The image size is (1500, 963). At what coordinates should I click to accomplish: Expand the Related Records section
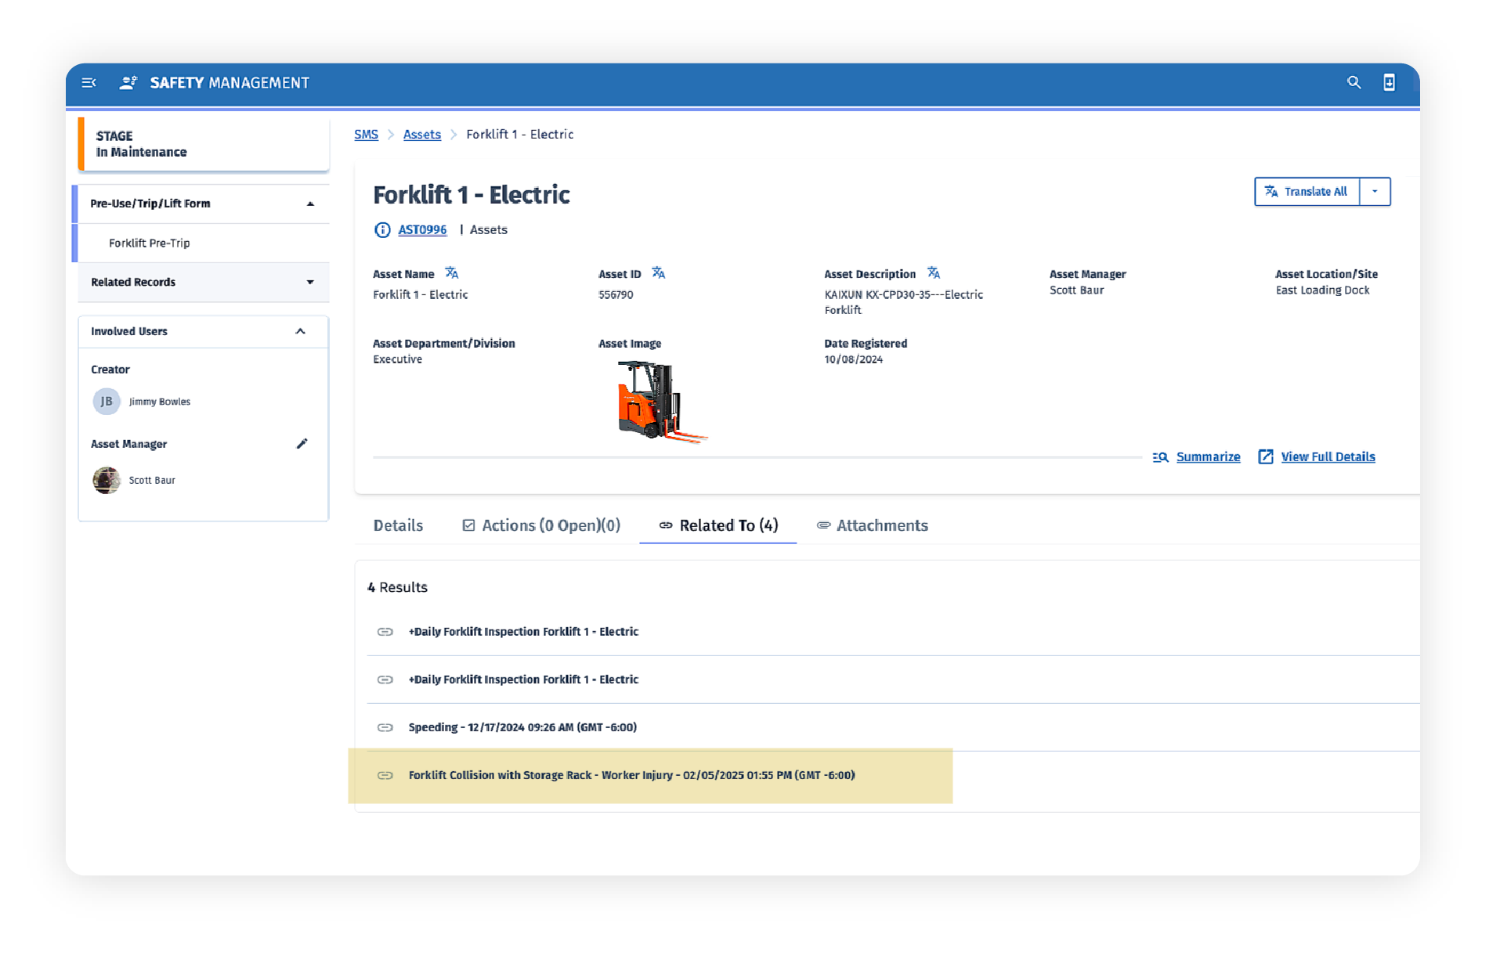point(310,283)
